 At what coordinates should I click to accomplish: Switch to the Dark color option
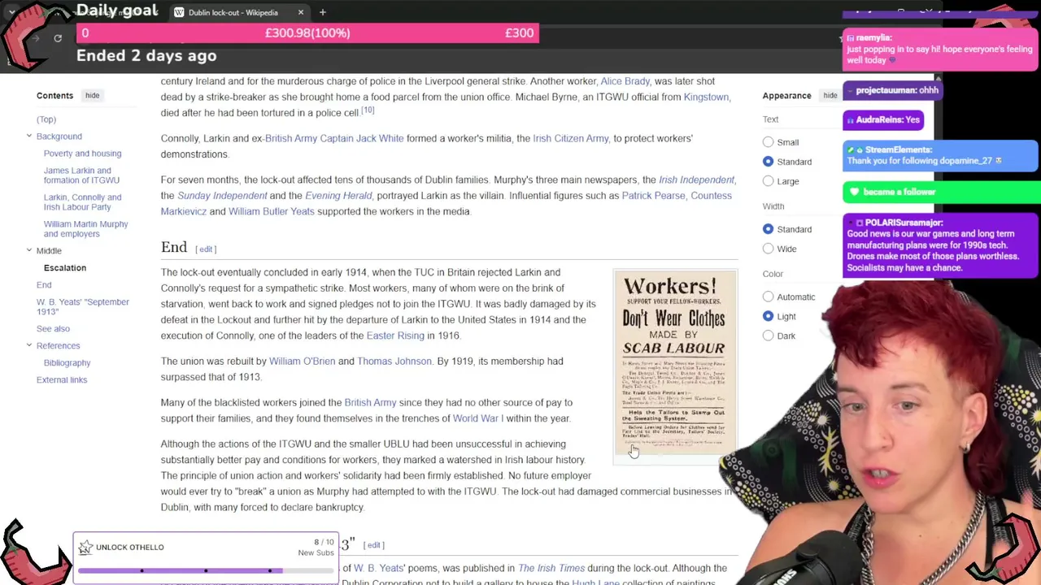coord(768,336)
